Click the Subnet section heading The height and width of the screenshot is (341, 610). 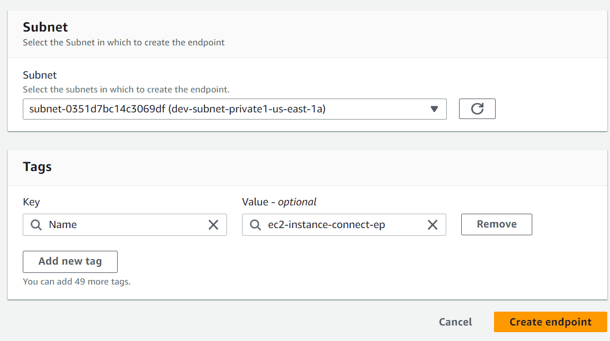click(45, 27)
